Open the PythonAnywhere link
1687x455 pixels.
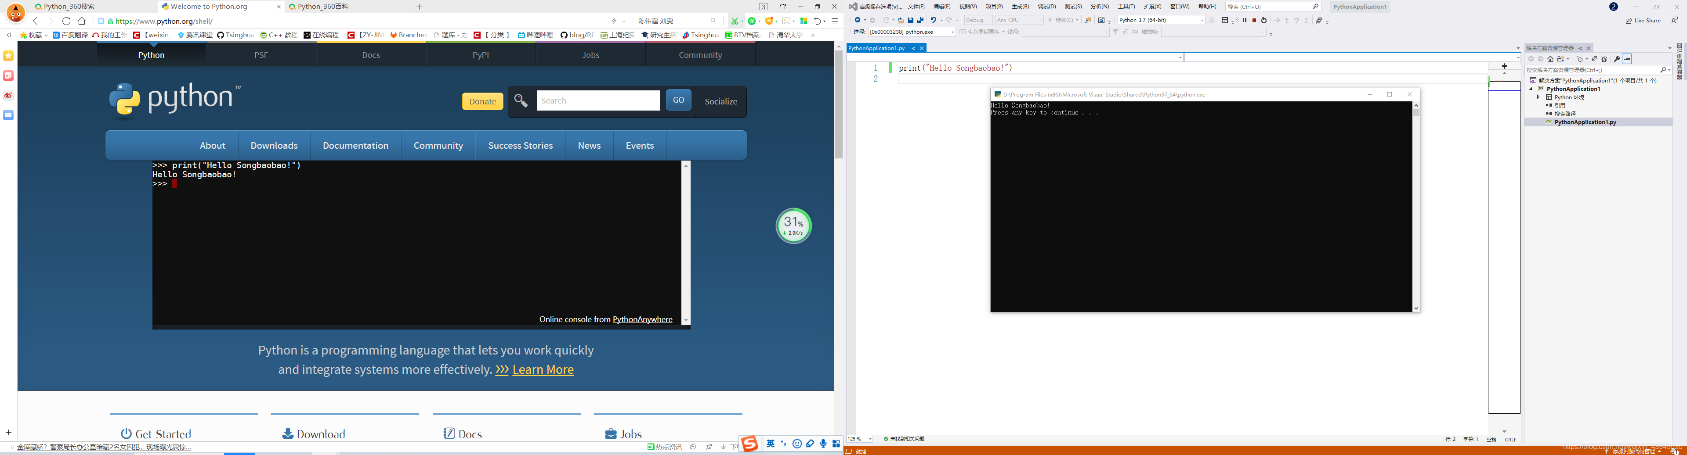point(642,319)
